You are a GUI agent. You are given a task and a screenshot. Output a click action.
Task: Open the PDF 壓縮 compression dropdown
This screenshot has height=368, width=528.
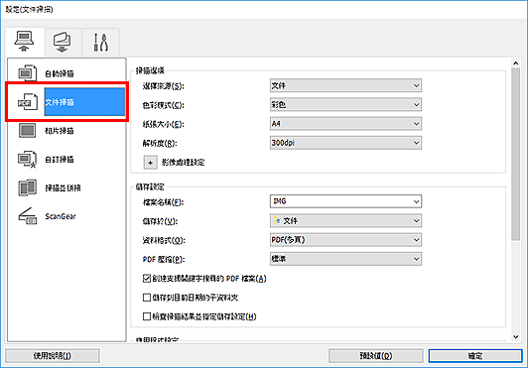click(x=345, y=259)
